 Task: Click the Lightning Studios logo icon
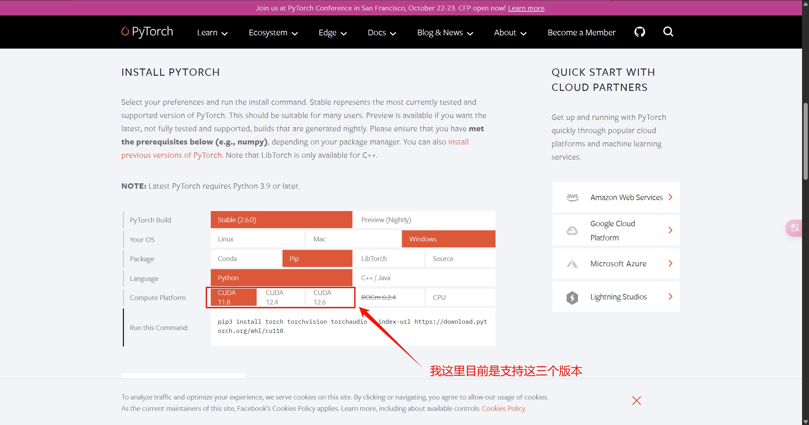pyautogui.click(x=572, y=297)
